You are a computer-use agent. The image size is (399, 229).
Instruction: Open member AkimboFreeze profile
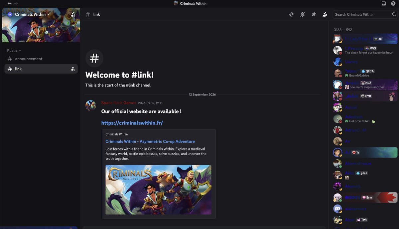365,164
